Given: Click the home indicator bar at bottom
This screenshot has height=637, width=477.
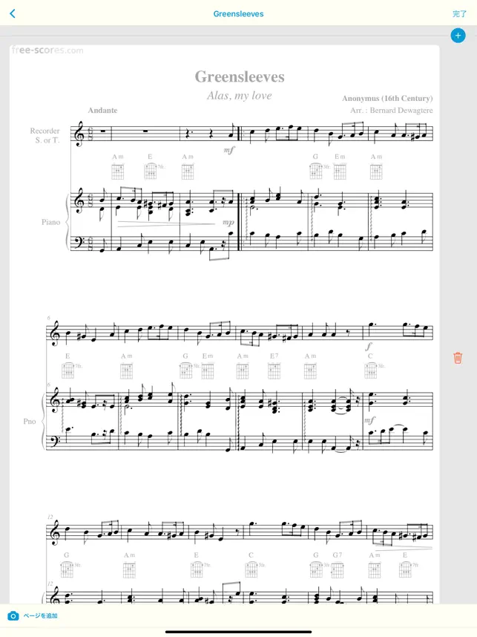Looking at the screenshot, I should pos(238,632).
